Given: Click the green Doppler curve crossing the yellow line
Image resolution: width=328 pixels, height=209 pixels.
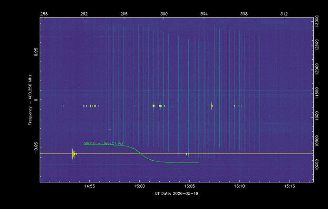Looking at the screenshot, I should [x=140, y=154].
